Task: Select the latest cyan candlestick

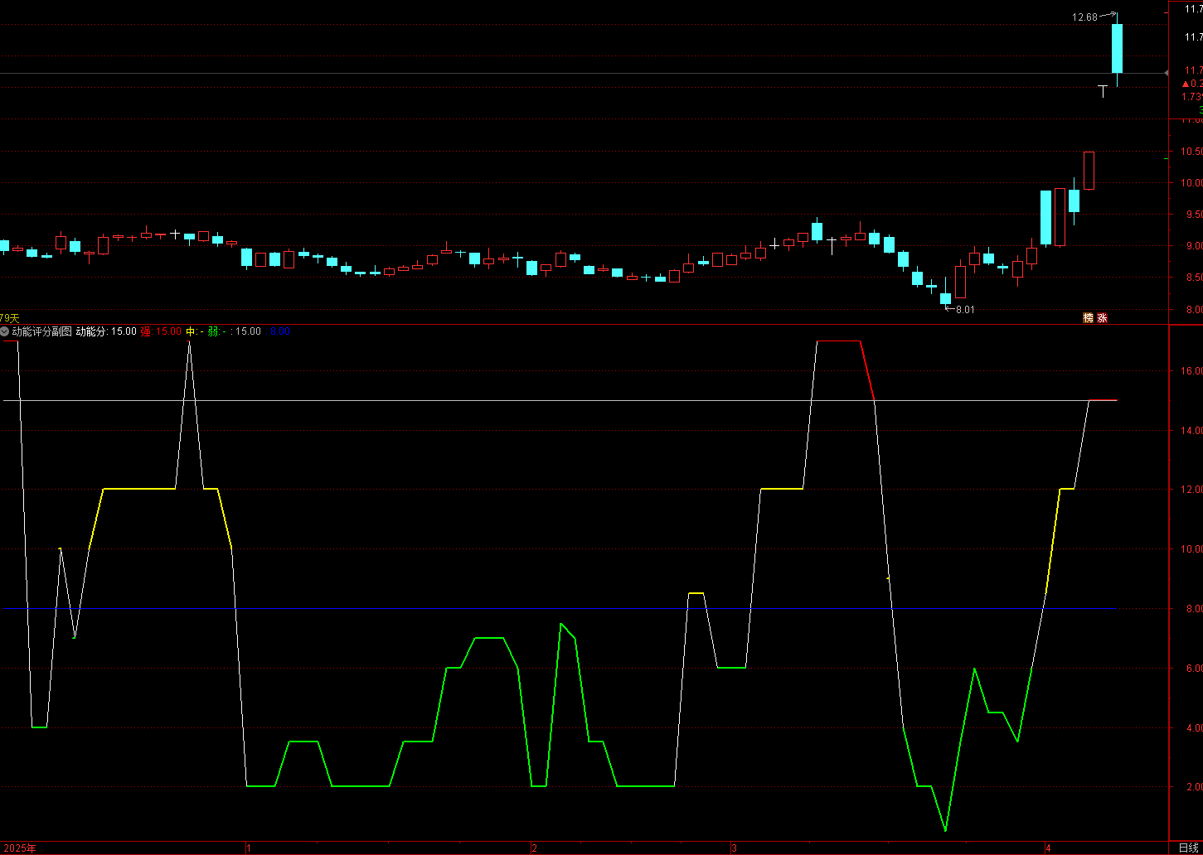Action: 1117,49
